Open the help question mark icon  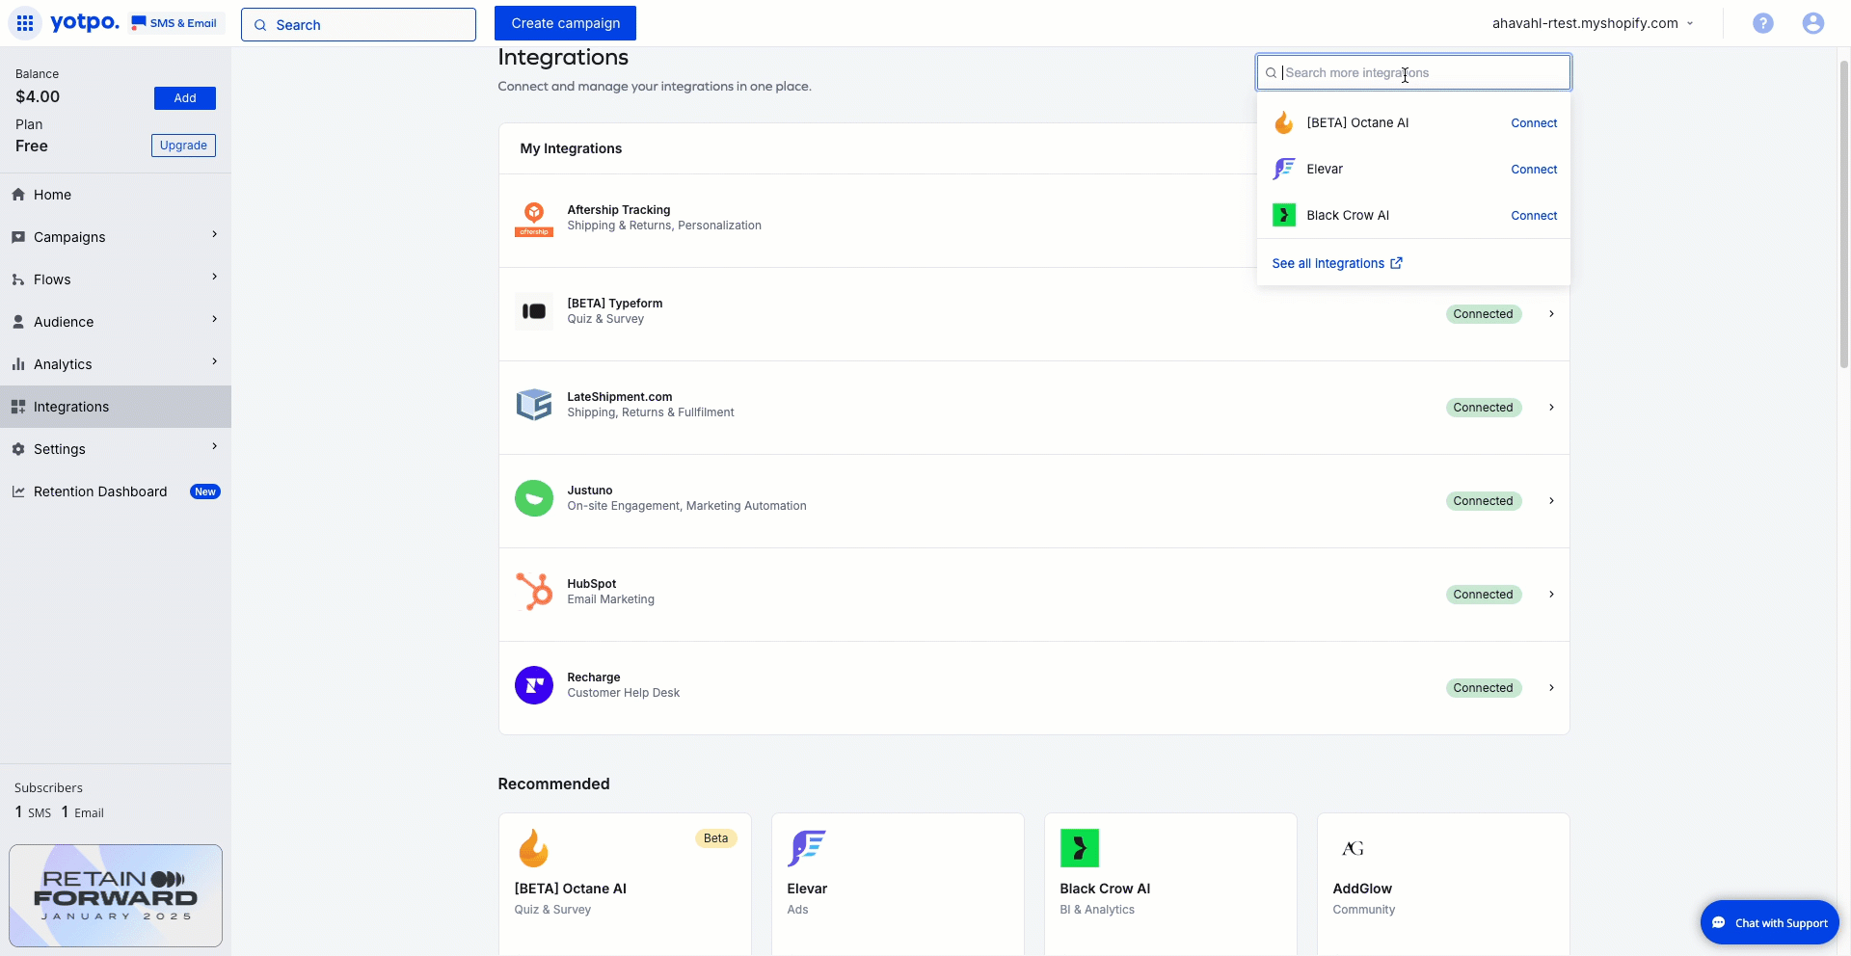[1762, 23]
